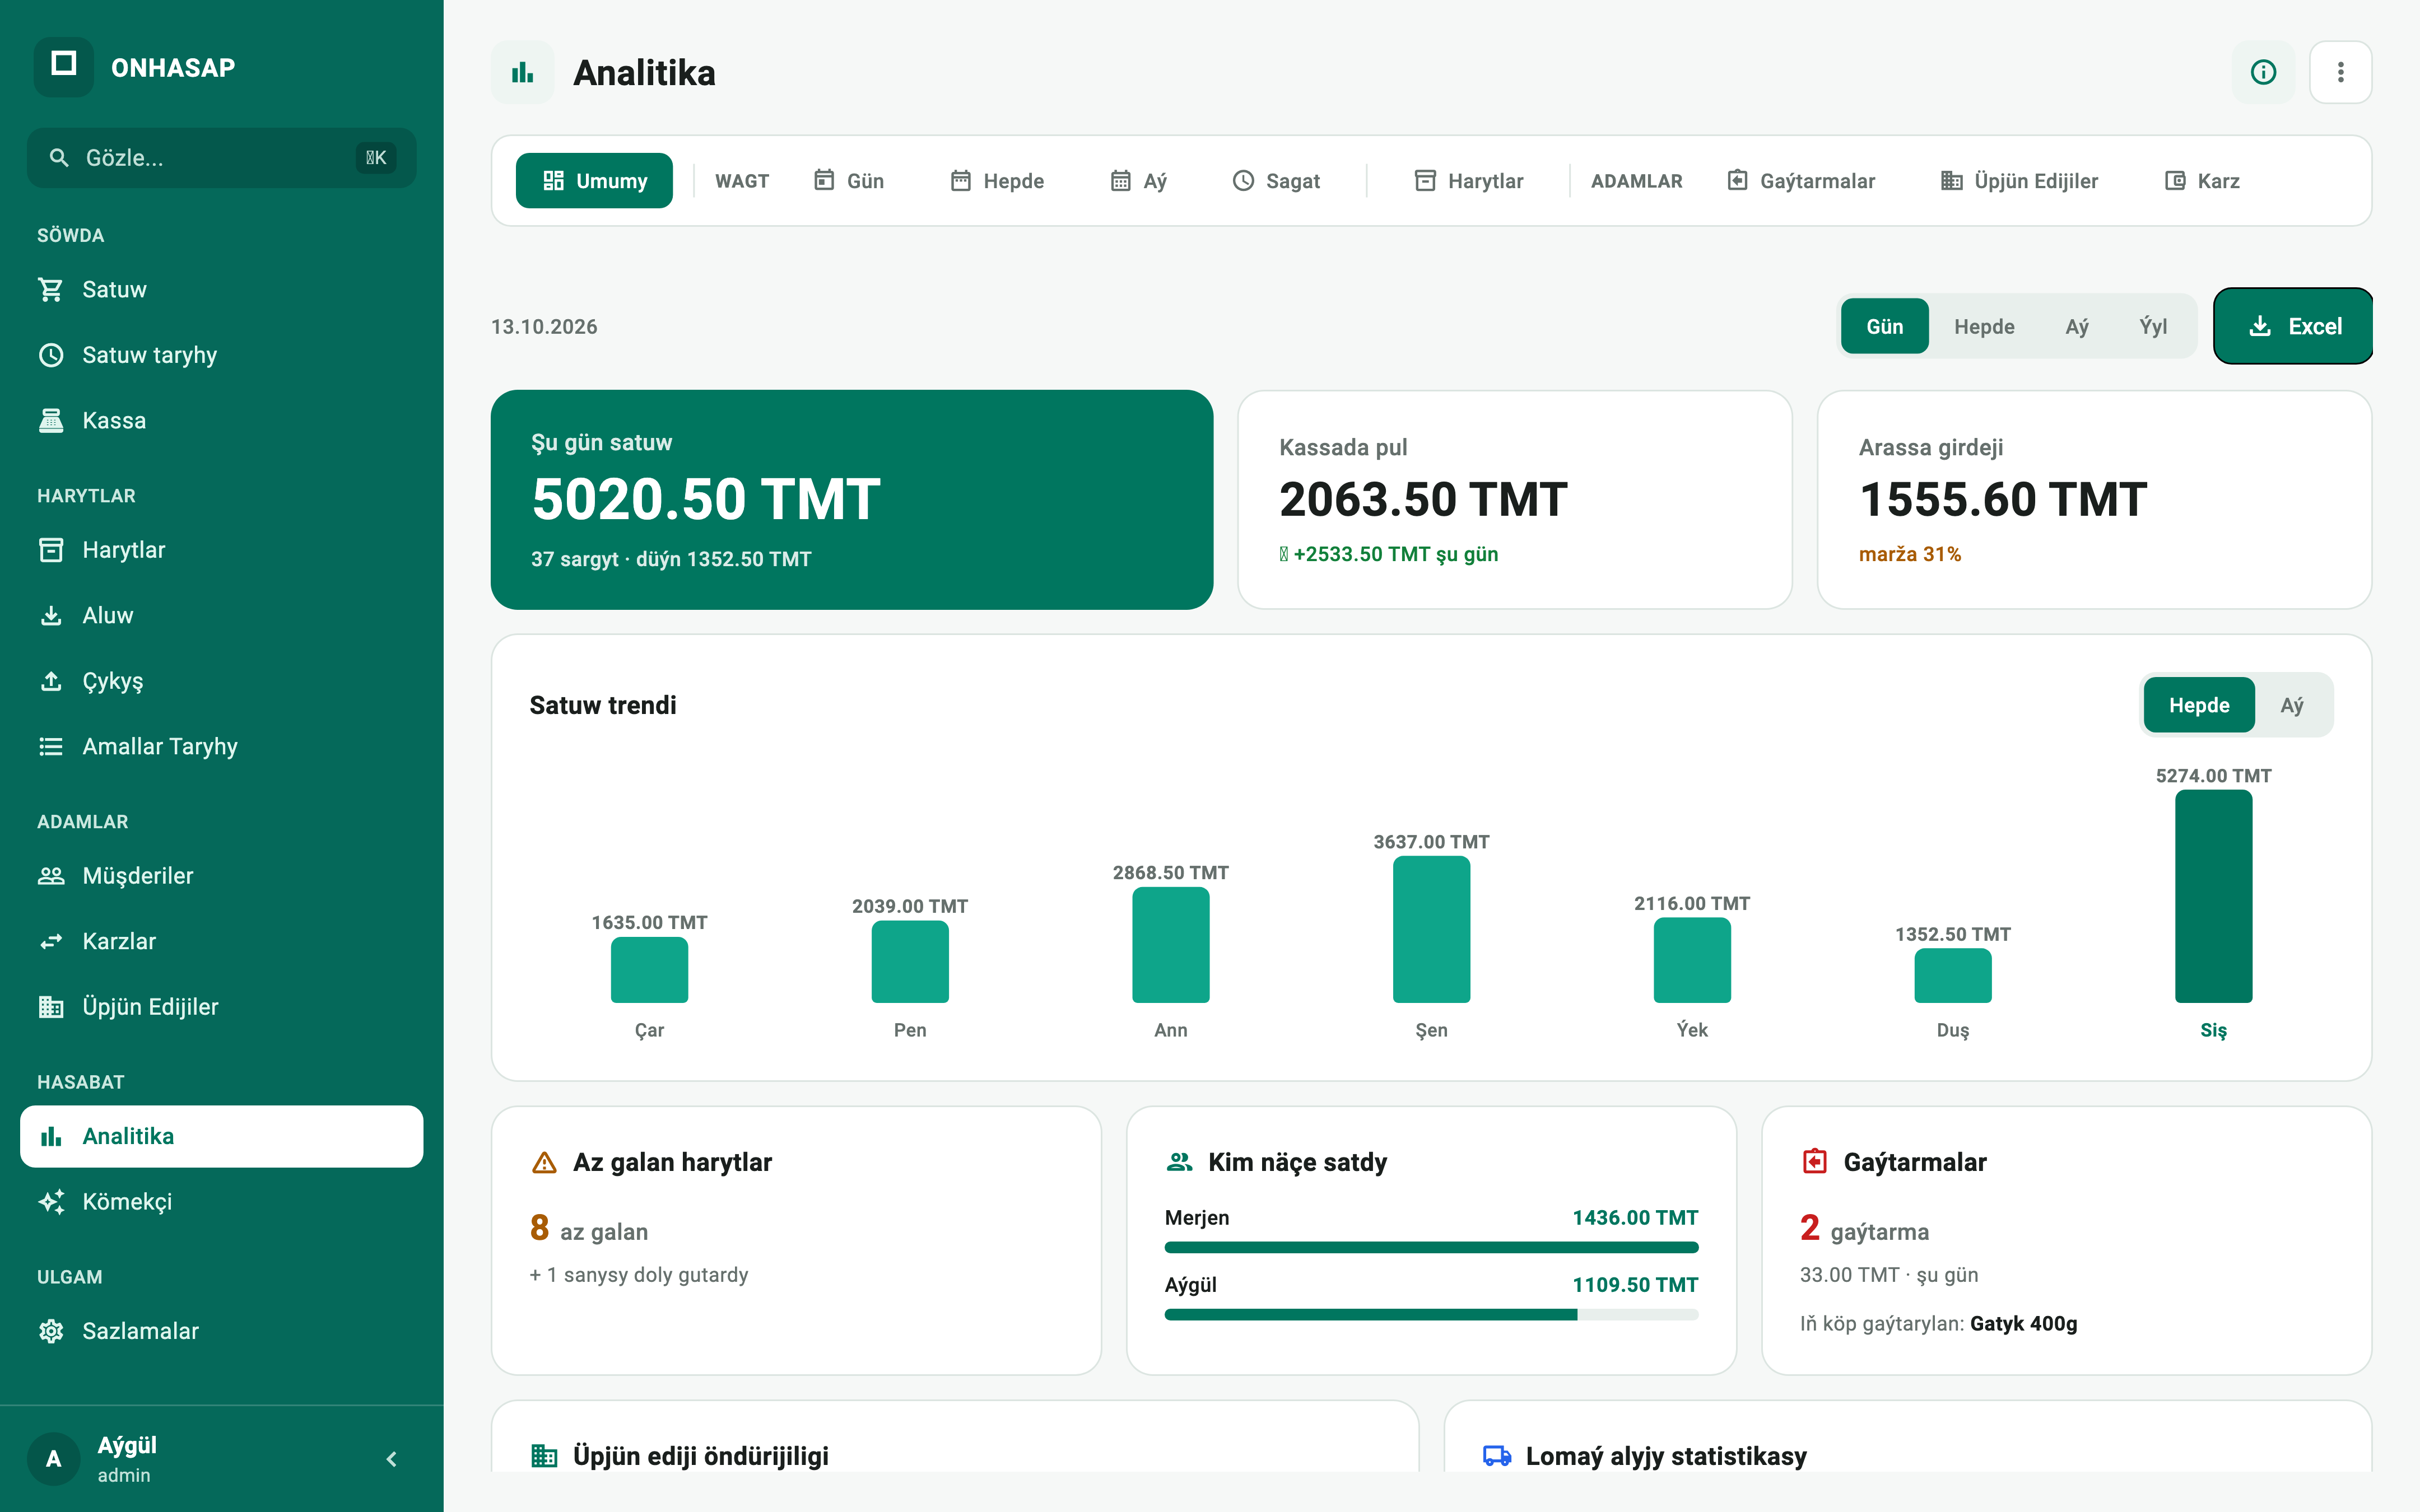Select the Umumy tab
This screenshot has height=1512, width=2420.
click(x=594, y=181)
